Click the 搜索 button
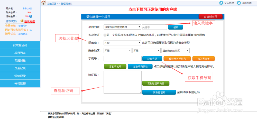Image resolution: width=257 pixels, height=119 pixels. click(x=176, y=27)
